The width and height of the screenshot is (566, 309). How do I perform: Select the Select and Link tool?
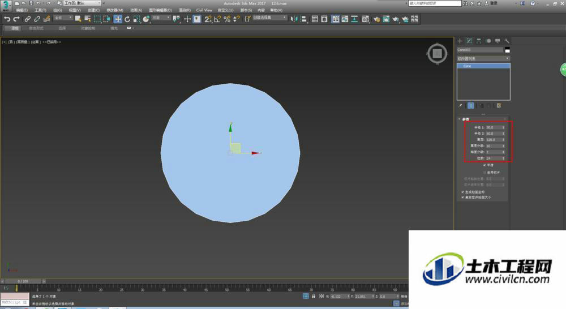click(27, 19)
